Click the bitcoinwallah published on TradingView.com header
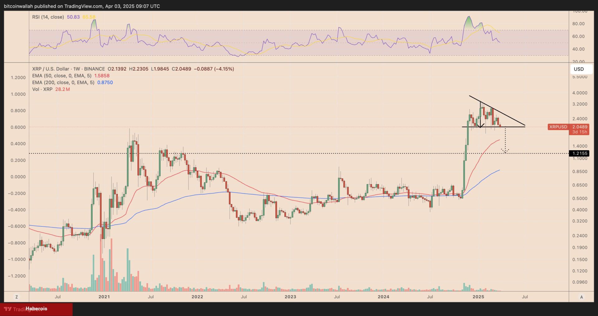Image resolution: width=598 pixels, height=316 pixels. click(82, 6)
